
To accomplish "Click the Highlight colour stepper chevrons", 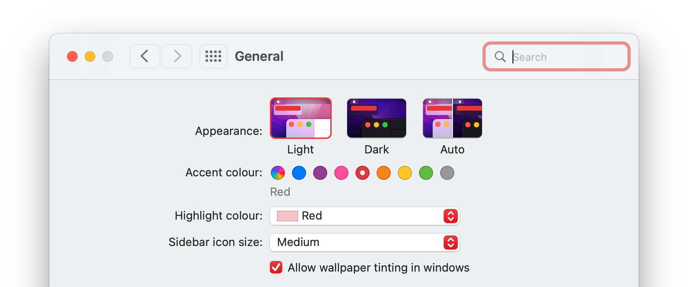I will (450, 216).
